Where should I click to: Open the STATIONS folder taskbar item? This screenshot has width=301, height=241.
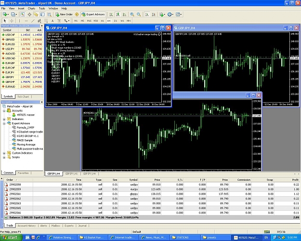(184, 238)
